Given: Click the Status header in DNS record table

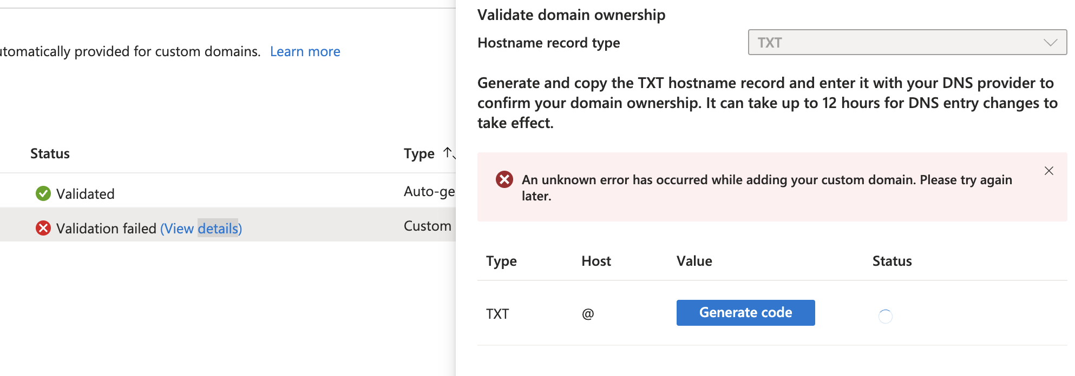Looking at the screenshot, I should click(892, 261).
